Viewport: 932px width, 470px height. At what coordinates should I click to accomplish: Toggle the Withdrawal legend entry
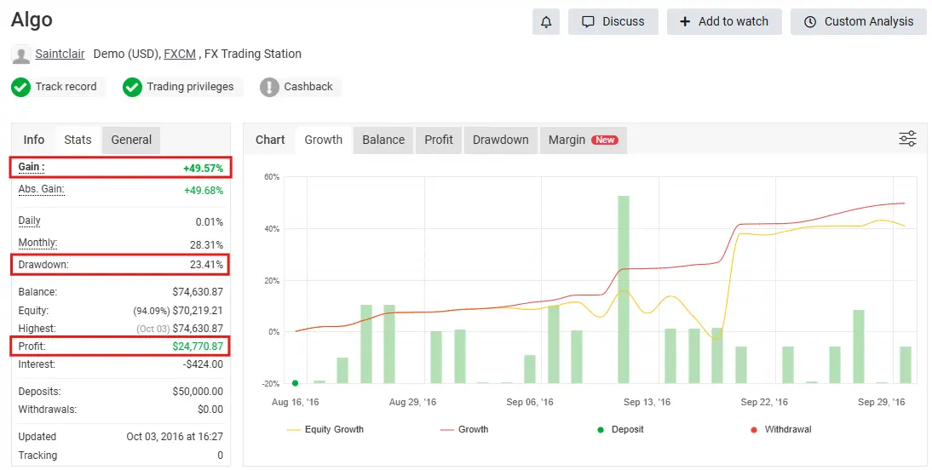coord(779,429)
